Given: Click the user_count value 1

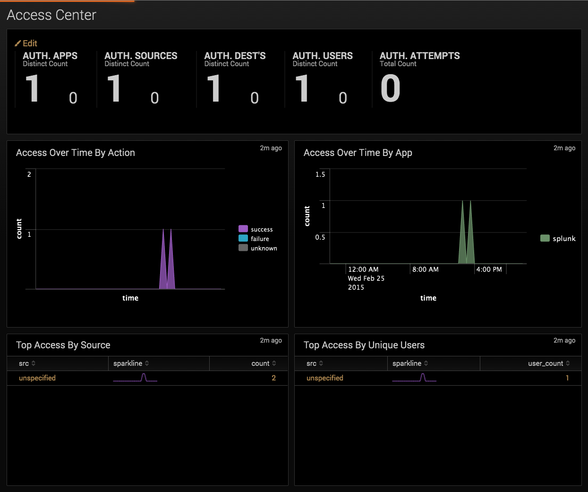Looking at the screenshot, I should (567, 378).
